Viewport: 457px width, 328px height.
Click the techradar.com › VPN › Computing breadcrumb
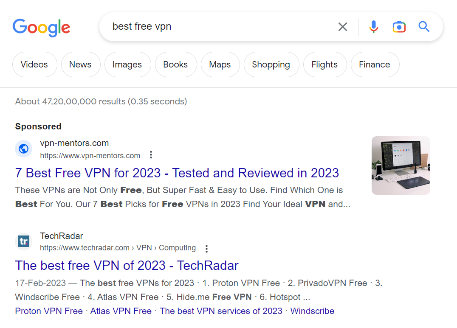118,248
